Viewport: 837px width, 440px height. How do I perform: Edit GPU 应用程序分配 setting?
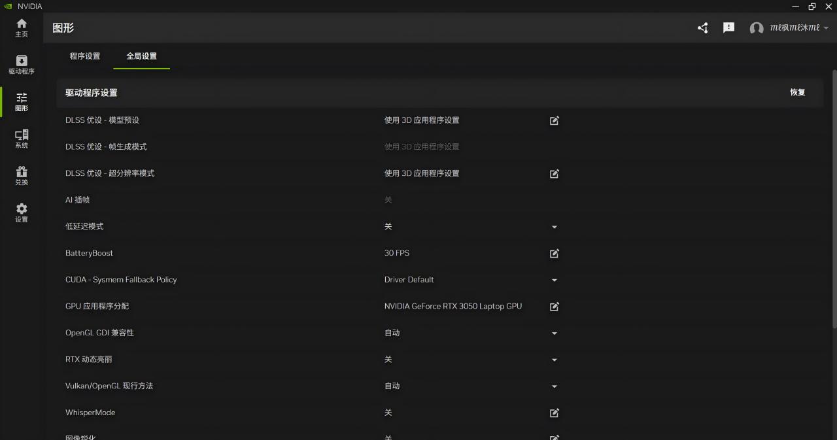[x=555, y=306]
